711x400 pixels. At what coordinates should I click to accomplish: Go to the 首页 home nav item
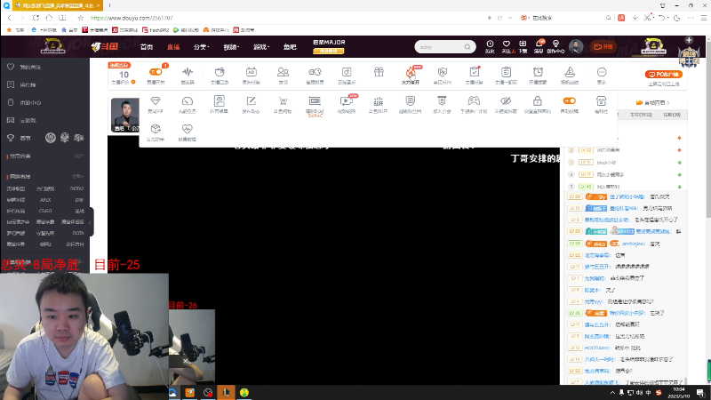point(147,47)
